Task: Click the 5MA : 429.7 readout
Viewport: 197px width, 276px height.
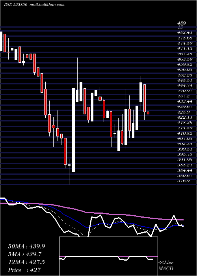Action: coord(25,254)
